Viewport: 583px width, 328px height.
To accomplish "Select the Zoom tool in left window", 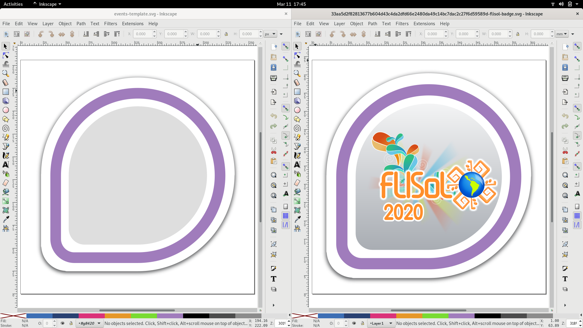I will tap(5, 73).
